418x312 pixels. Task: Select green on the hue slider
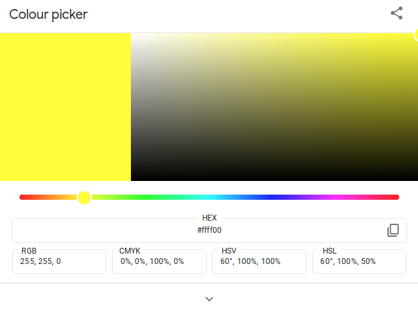tap(146, 197)
